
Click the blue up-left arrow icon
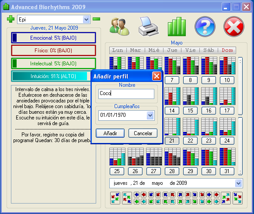pyautogui.click(x=166, y=195)
